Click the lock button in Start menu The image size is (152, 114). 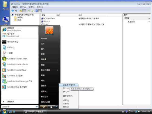tap(51, 107)
